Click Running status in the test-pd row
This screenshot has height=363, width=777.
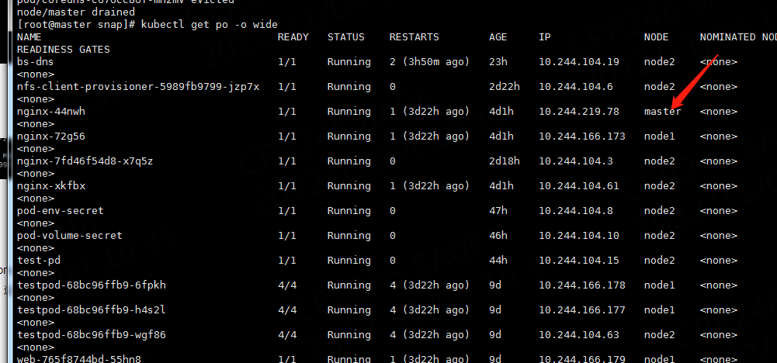tap(349, 260)
